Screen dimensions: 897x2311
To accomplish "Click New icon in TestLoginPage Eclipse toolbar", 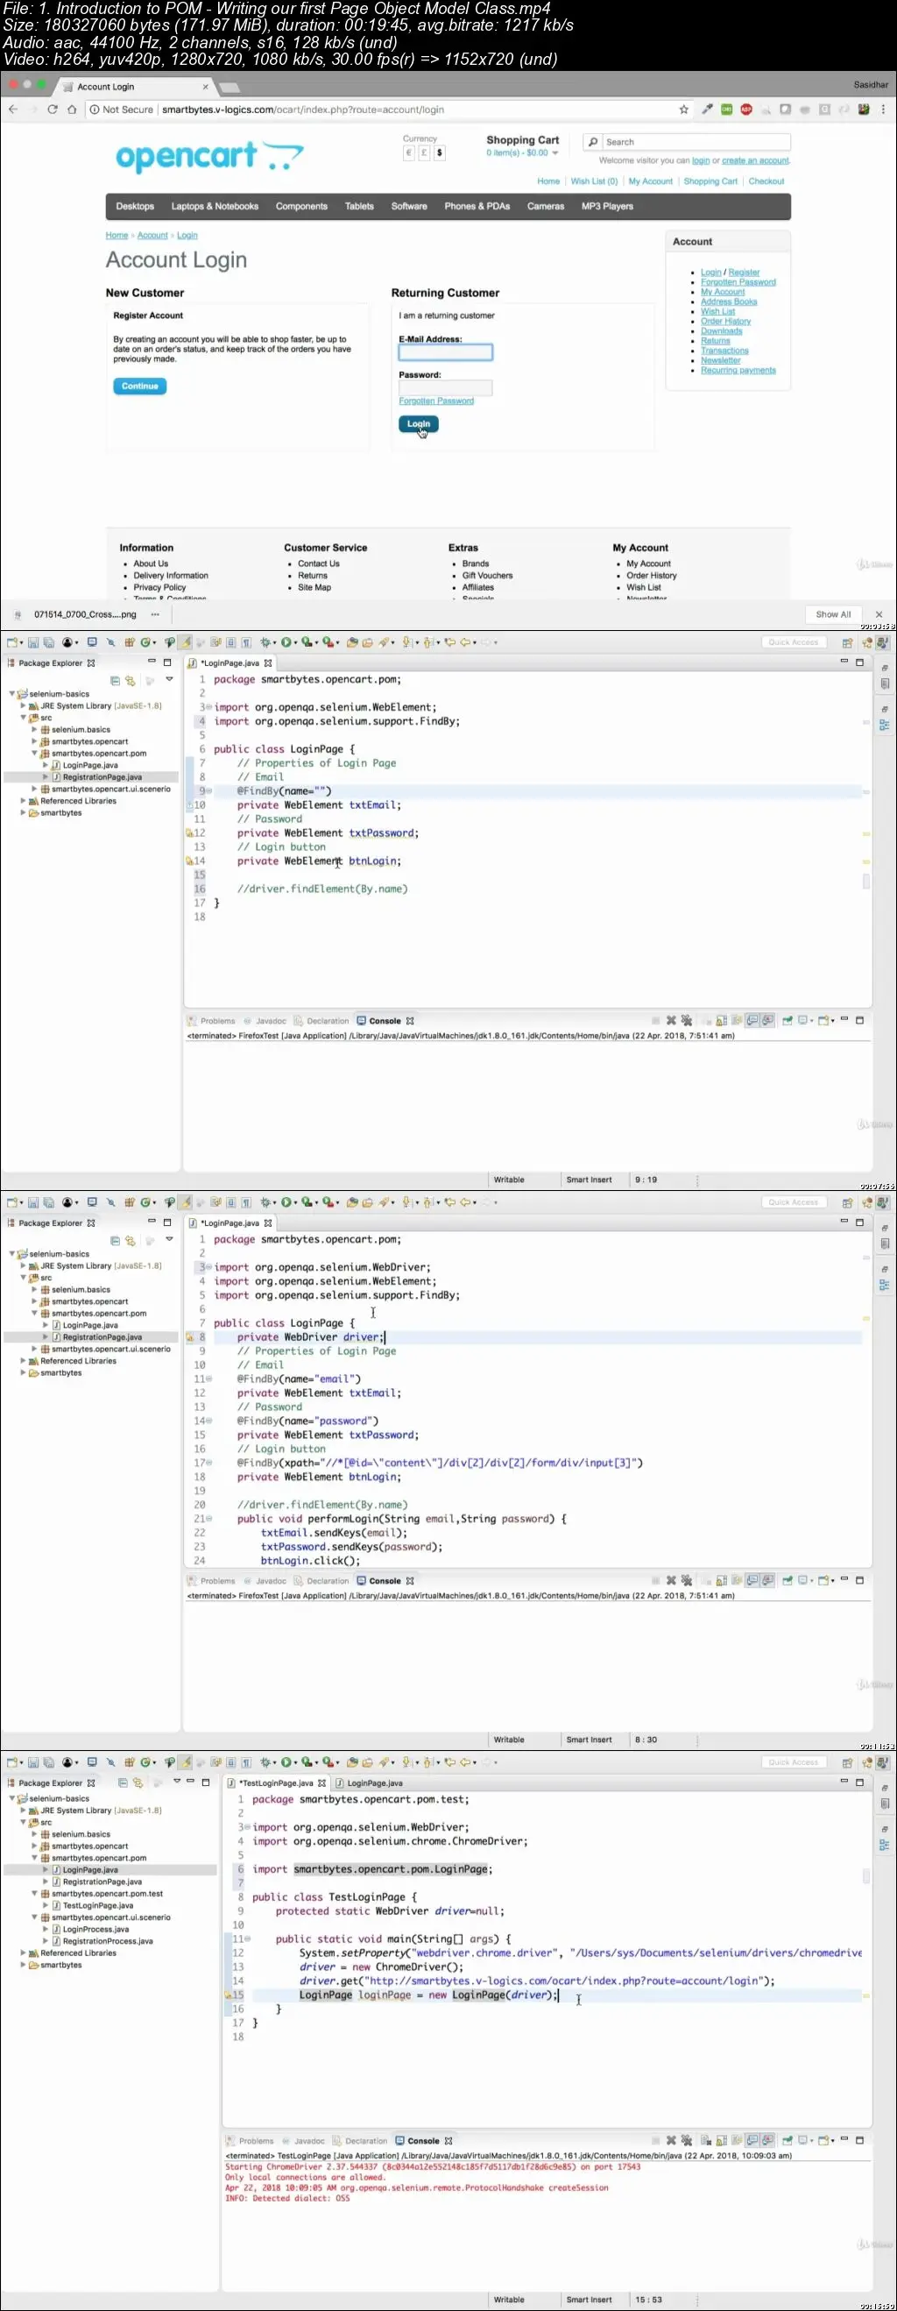I will [11, 1762].
